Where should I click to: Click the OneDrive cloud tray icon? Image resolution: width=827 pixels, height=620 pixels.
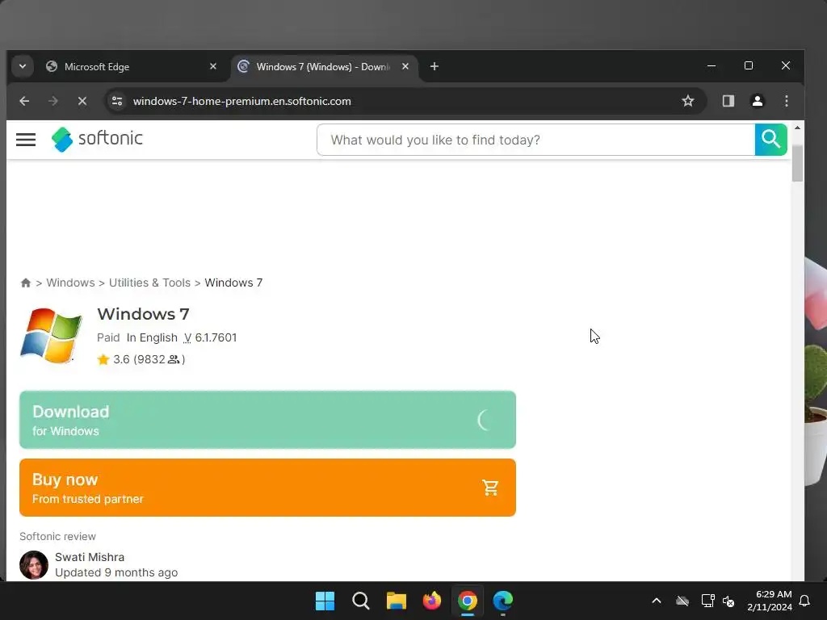682,601
